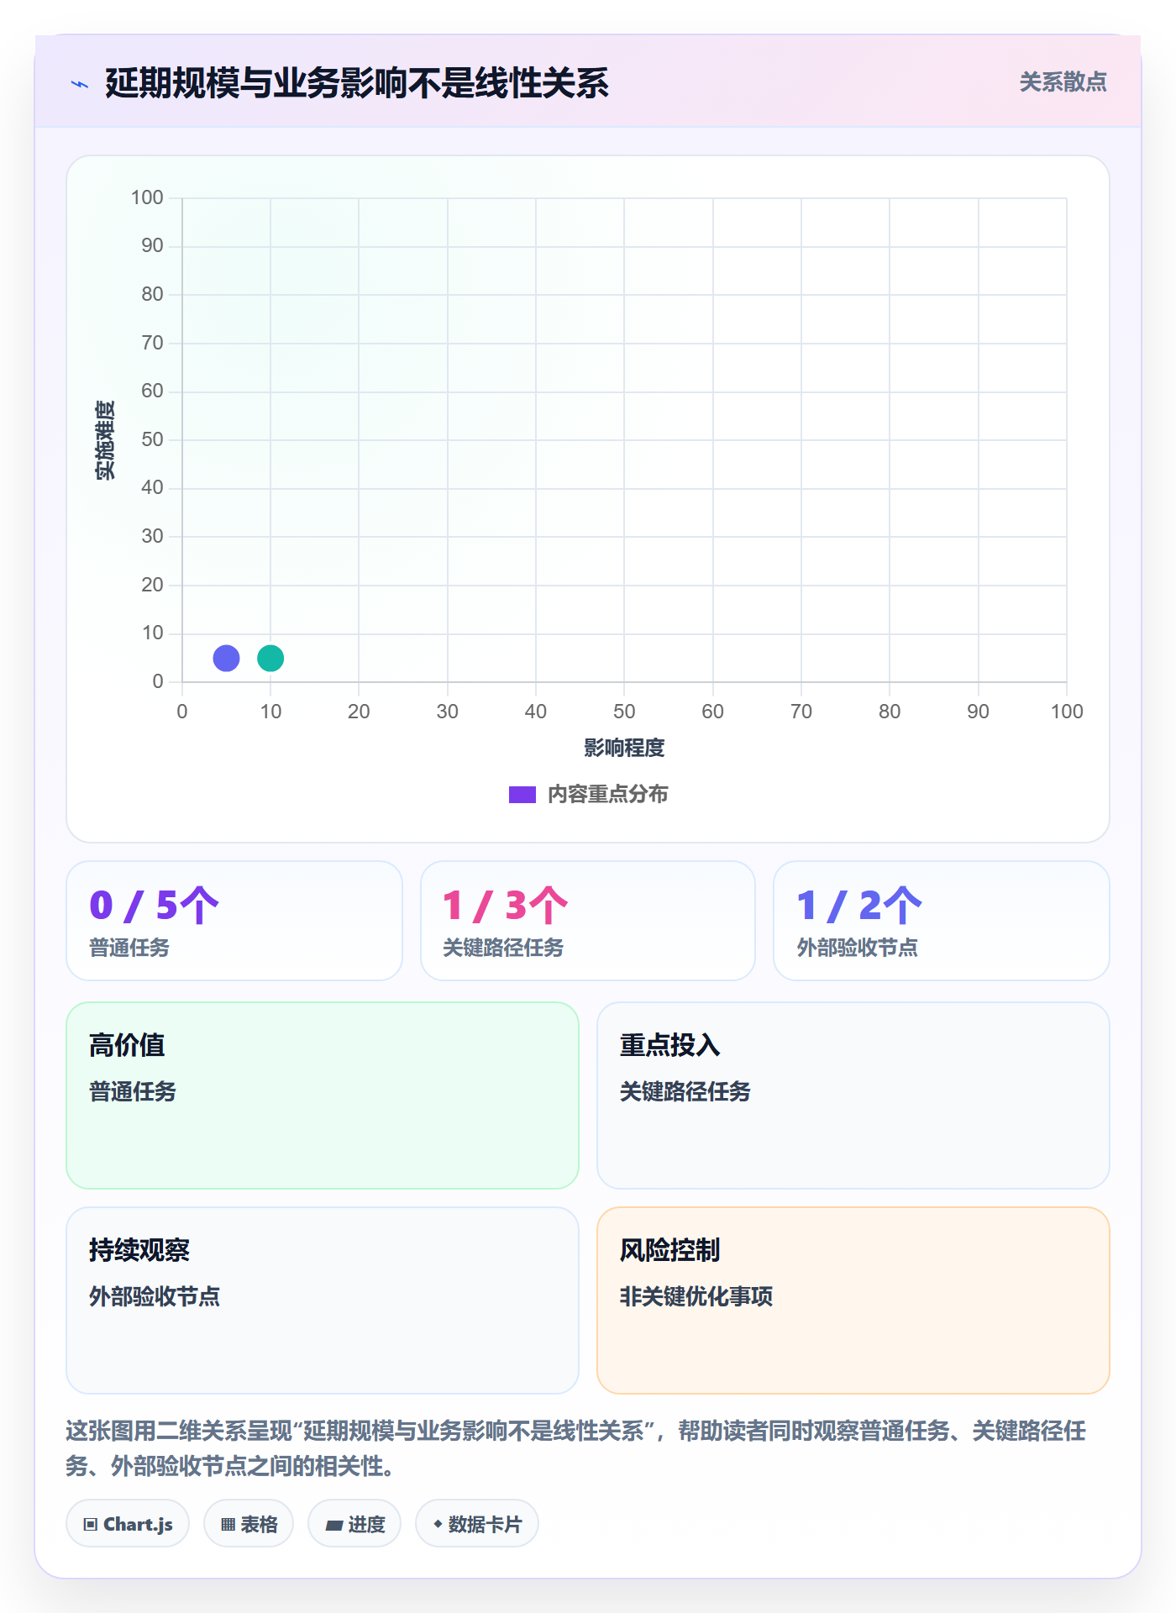
Task: Select the 重点投入 quadrant card
Action: pyautogui.click(x=853, y=1095)
